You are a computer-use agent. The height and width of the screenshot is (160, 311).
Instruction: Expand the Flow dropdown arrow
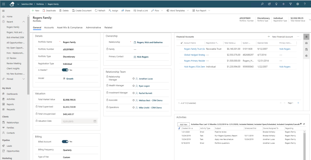coord(162,10)
